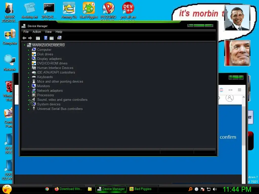259x194 pixels.
Task: Open the Action menu
Action: click(x=37, y=32)
